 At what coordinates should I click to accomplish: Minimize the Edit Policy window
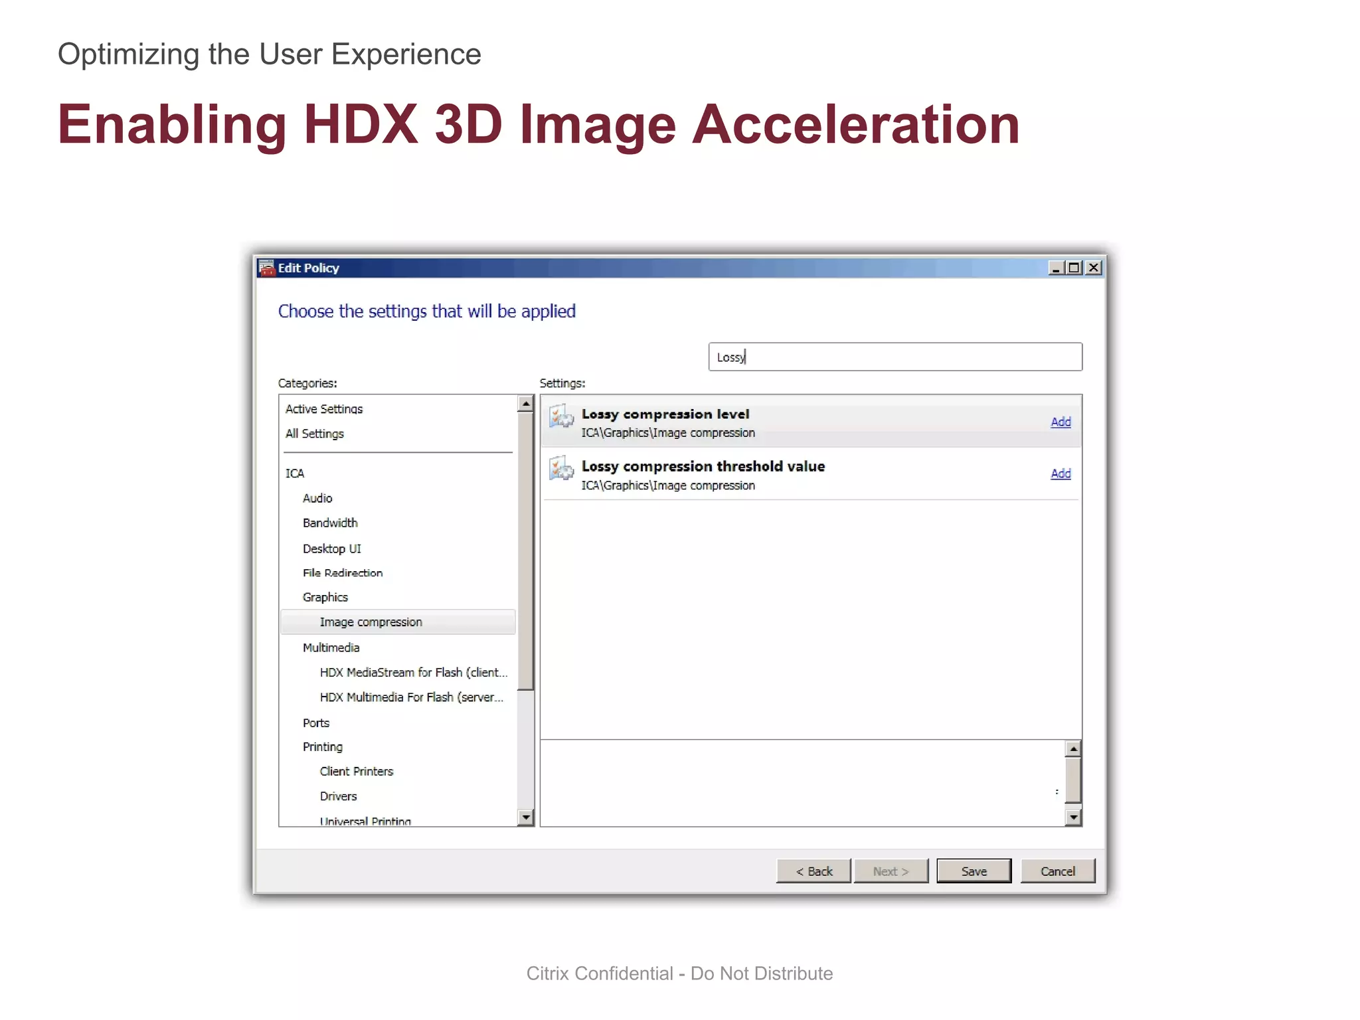point(1056,268)
